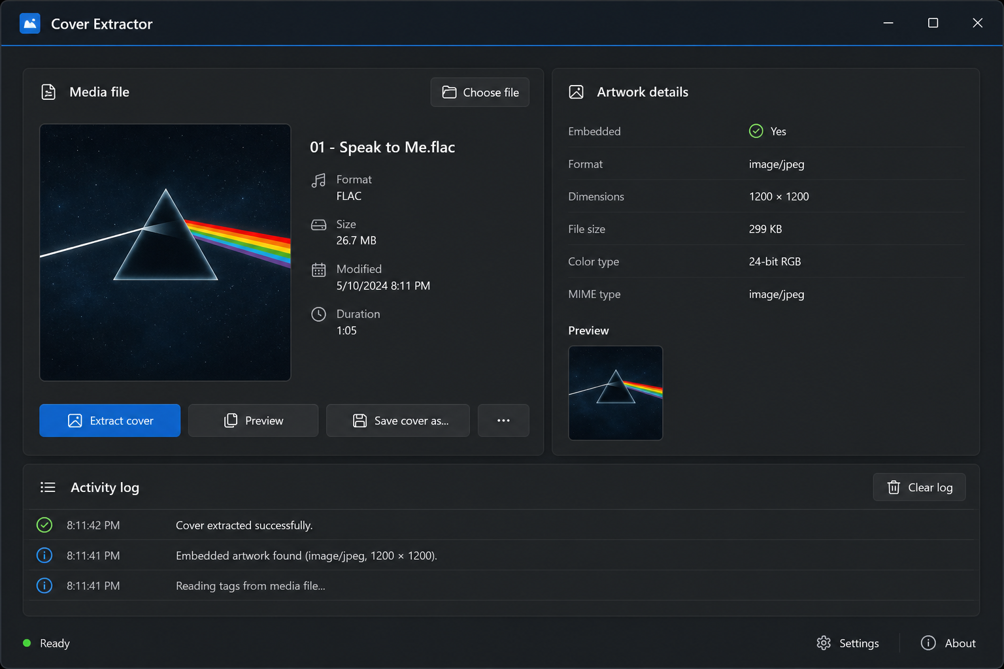1004x669 pixels.
Task: Close the Cover Extractor window
Action: click(977, 23)
